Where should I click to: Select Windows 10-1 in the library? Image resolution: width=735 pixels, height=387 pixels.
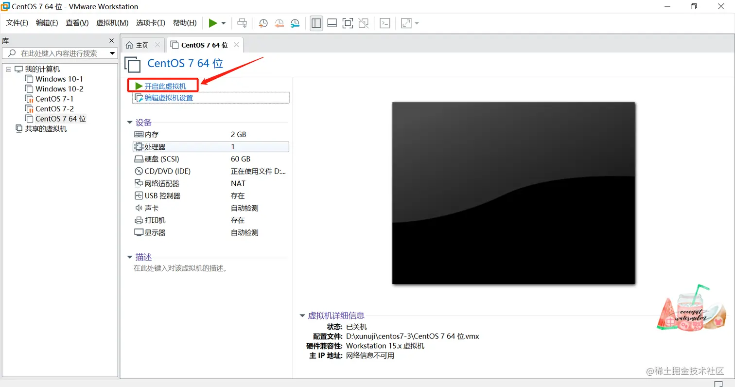59,79
